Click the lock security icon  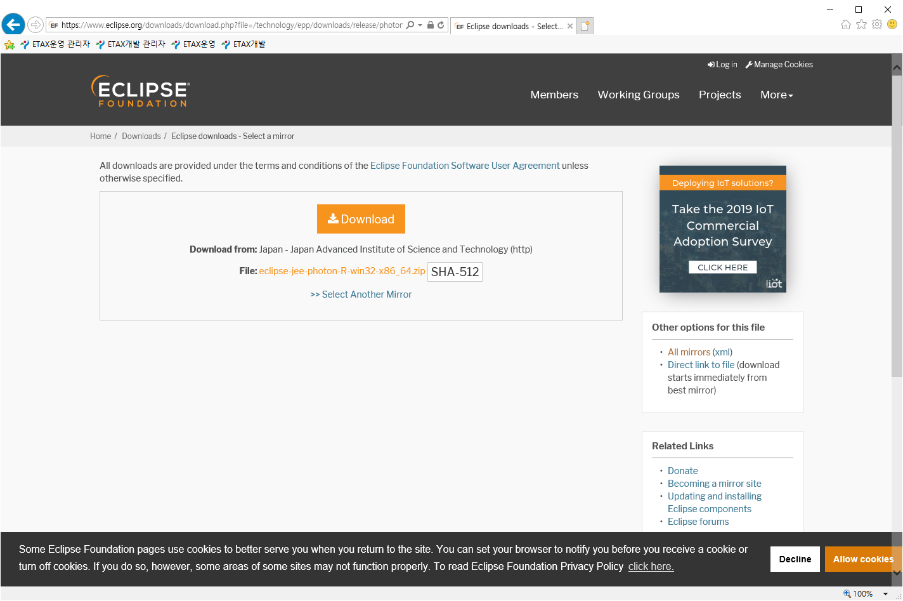point(431,25)
